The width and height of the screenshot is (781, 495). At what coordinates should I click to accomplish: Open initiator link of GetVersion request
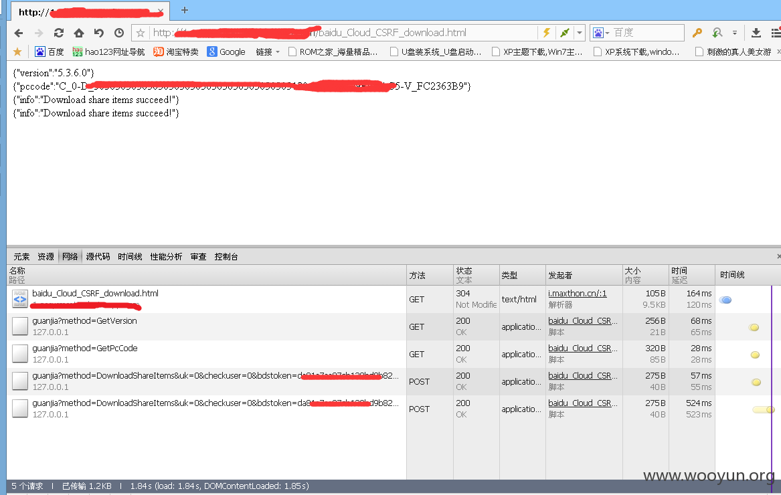(x=583, y=321)
